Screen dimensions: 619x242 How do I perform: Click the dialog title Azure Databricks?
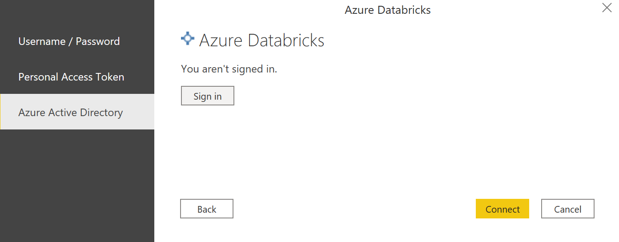tap(387, 10)
